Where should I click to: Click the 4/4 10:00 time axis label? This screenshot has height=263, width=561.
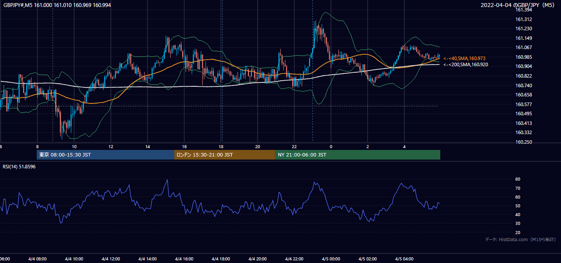click(74, 259)
